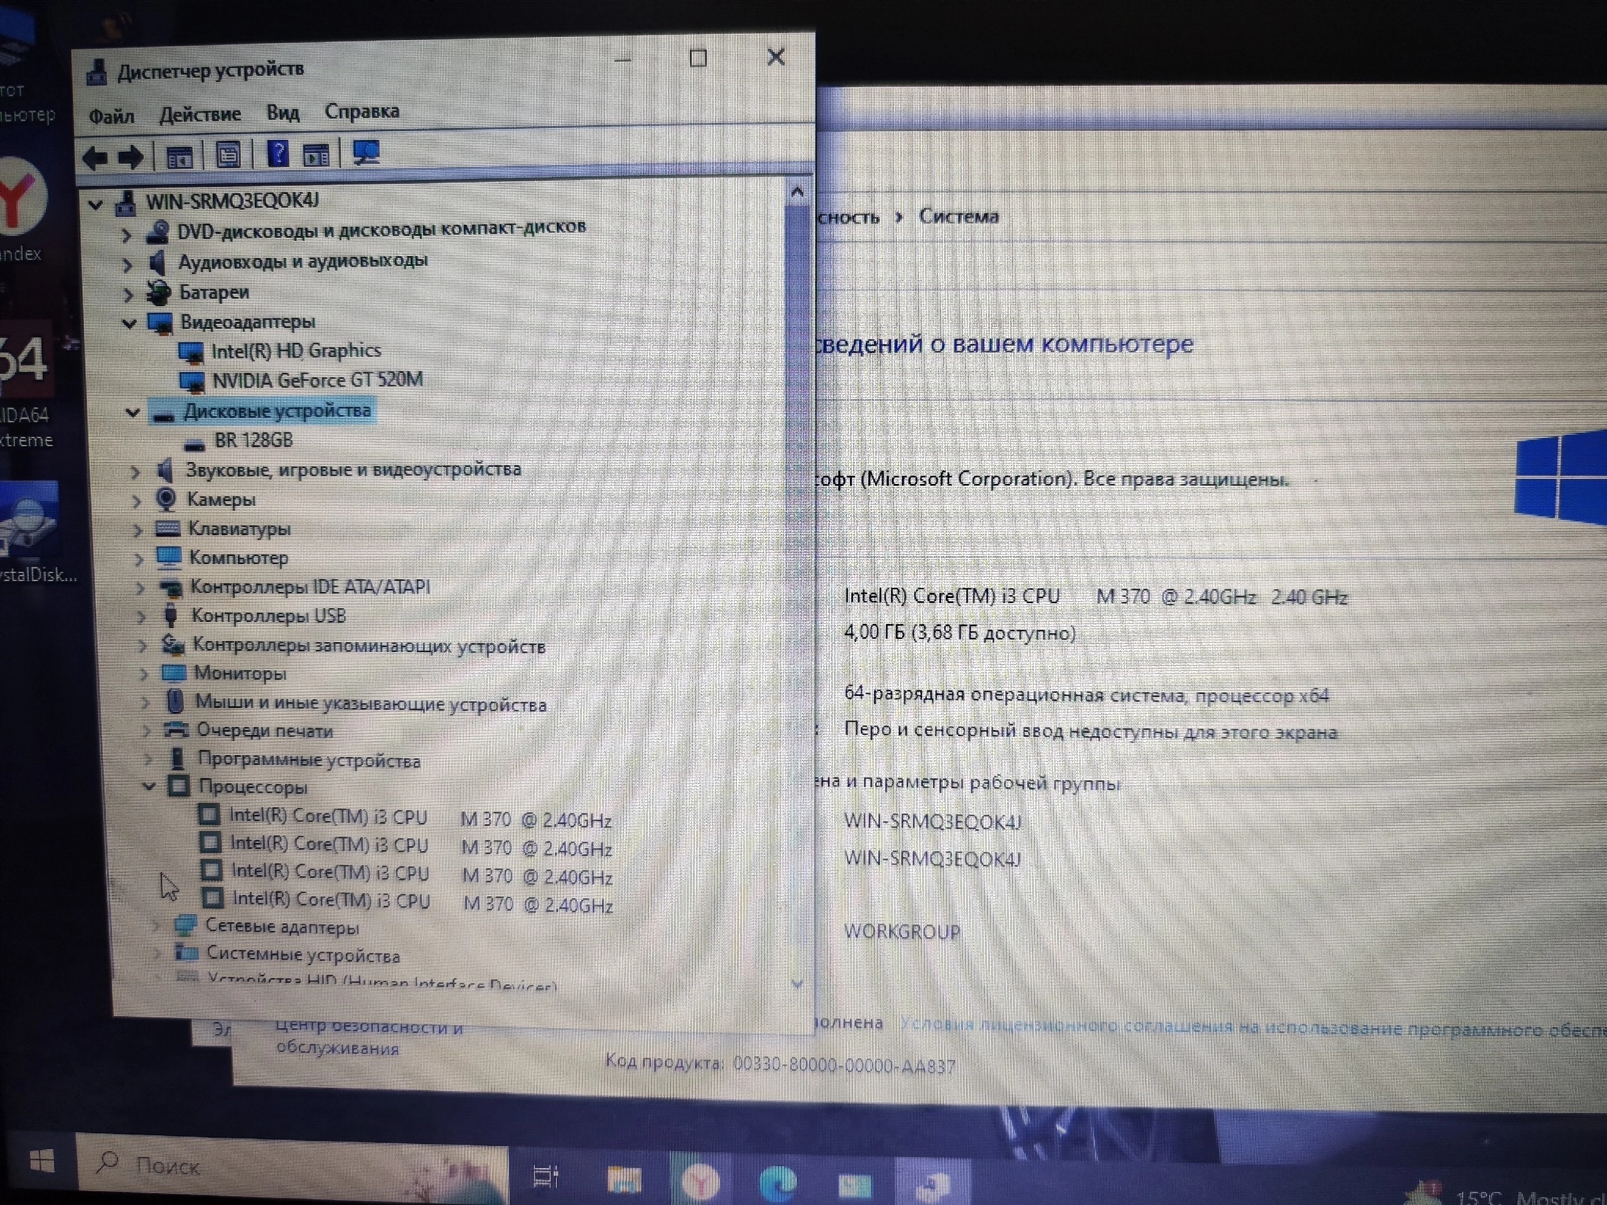Select Сетевые адаптеры category
1607x1205 pixels.
[282, 927]
